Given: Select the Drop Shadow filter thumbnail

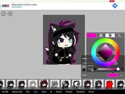Looking at the screenshot, I should [121, 84].
